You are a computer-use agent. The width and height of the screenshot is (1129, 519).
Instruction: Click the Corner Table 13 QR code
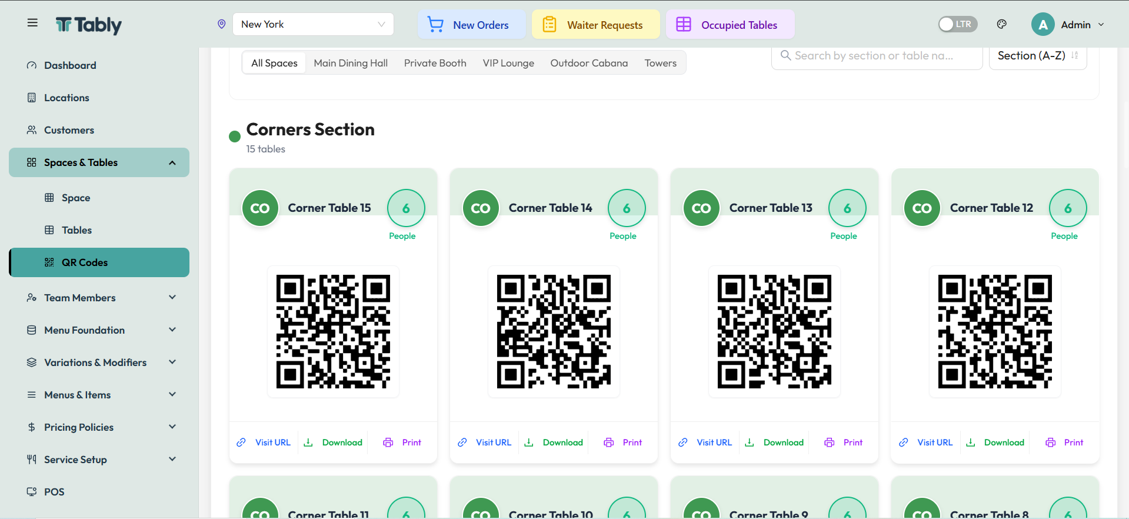[774, 332]
